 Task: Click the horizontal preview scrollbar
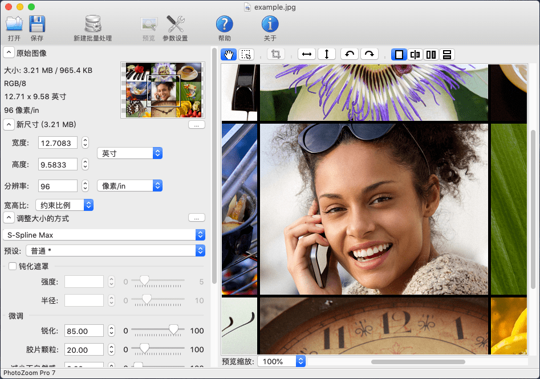pyautogui.click(x=418, y=362)
